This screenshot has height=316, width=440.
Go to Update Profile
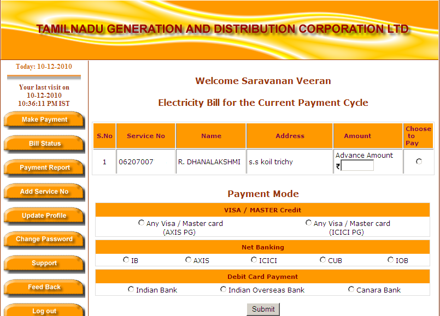[x=44, y=216]
